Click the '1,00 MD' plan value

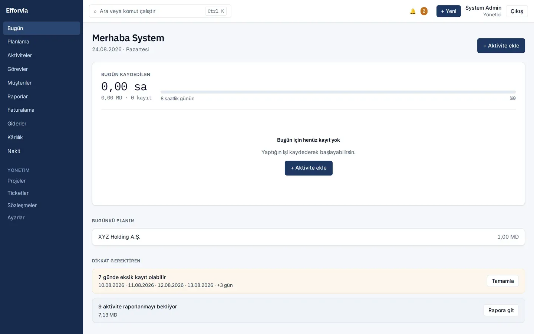tap(508, 237)
